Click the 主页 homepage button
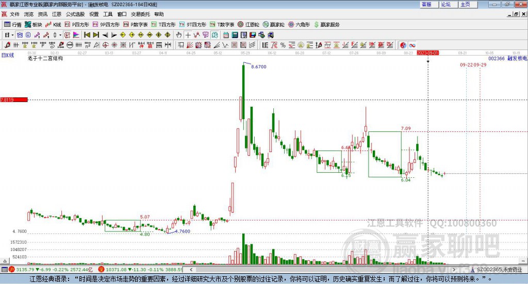Screen dimensions: 528x284 click(x=468, y=4)
